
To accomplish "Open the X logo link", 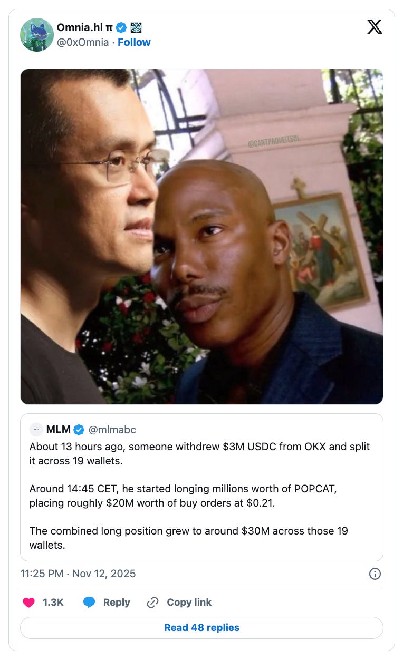I will click(375, 26).
